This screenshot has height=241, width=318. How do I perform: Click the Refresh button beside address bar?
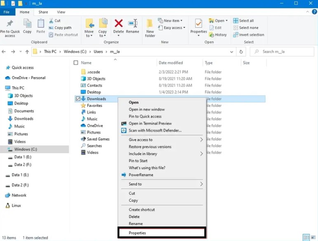pos(241,52)
